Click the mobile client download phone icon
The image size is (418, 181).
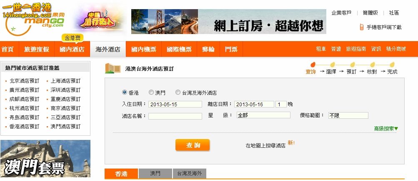[x=362, y=27]
